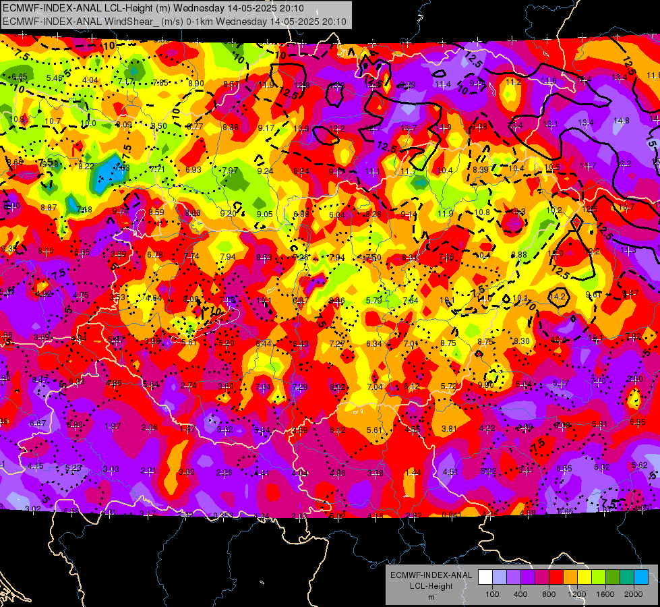
Task: Click the red swatch in the legend
Action: coord(556,577)
